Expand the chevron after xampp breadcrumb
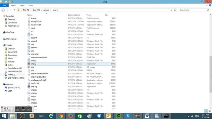212x119 pixels. coord(51,10)
